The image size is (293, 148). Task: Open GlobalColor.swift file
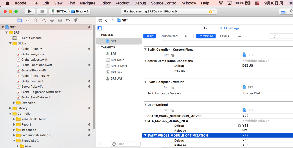pos(34,49)
